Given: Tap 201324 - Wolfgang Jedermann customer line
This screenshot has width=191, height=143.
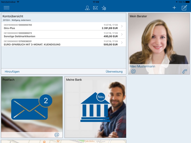Looking at the screenshot, I should point(17,20).
